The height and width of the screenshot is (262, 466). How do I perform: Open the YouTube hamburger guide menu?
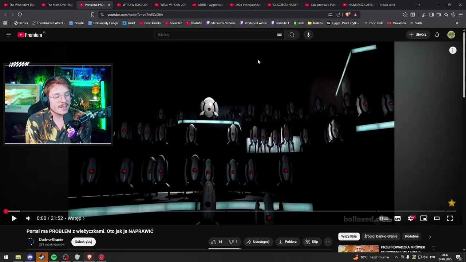pos(9,35)
